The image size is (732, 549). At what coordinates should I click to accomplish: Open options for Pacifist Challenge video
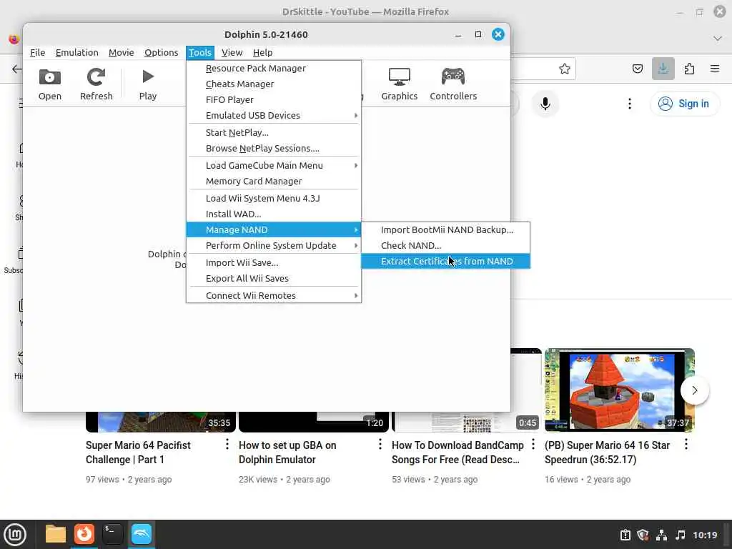(x=227, y=445)
